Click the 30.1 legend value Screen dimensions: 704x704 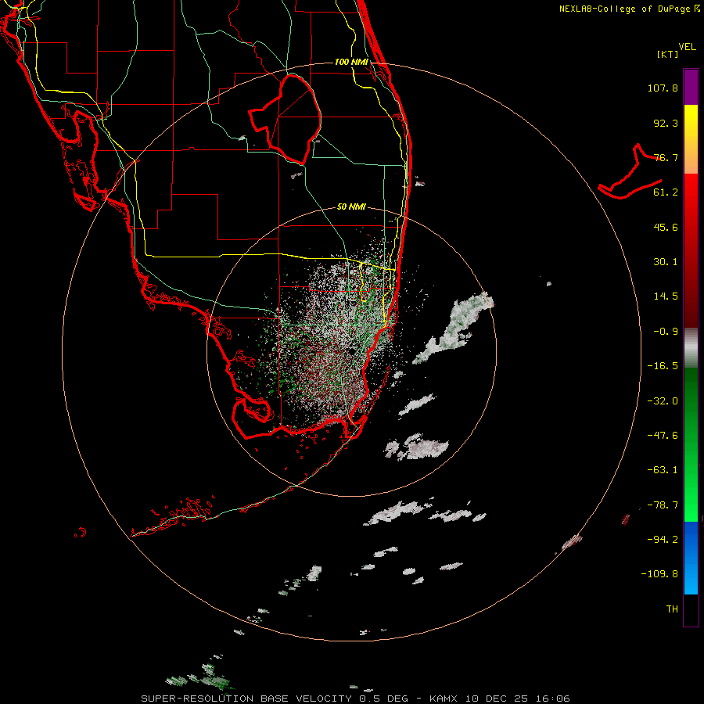(666, 262)
